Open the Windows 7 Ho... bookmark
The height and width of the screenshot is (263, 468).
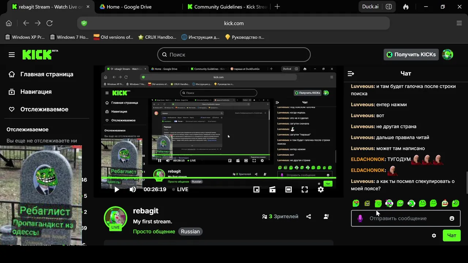[69, 37]
